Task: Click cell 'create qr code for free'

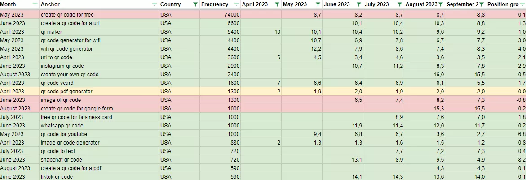Action: [99, 15]
